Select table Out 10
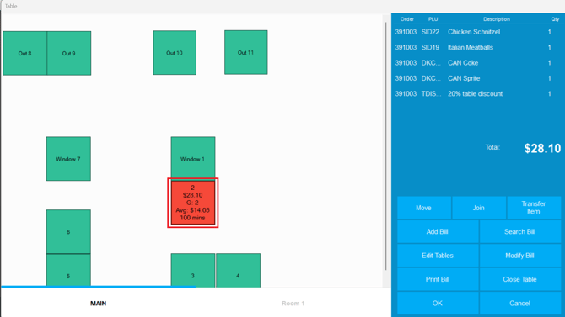Viewport: 565px width, 317px height. click(175, 53)
